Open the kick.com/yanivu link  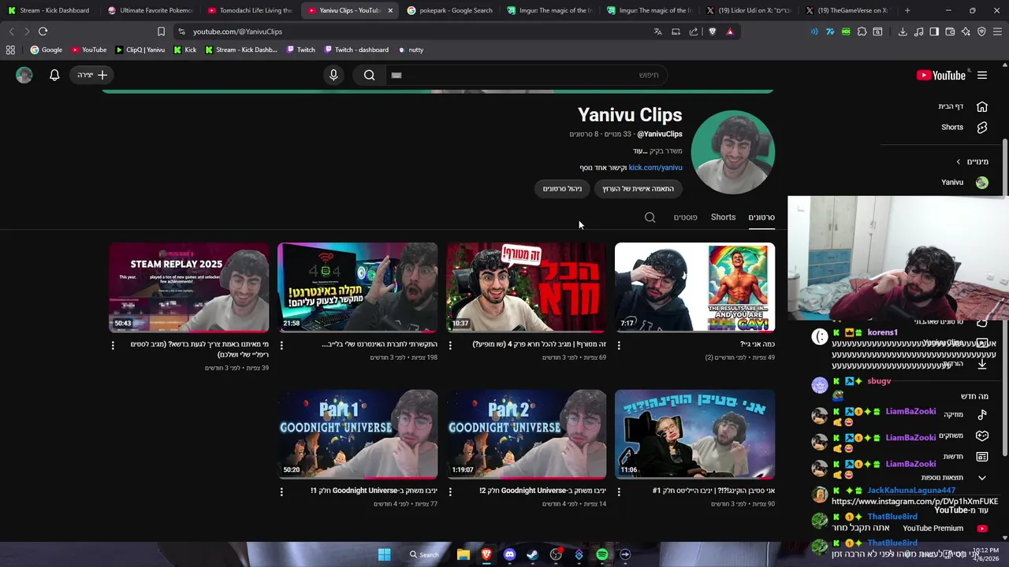point(655,168)
